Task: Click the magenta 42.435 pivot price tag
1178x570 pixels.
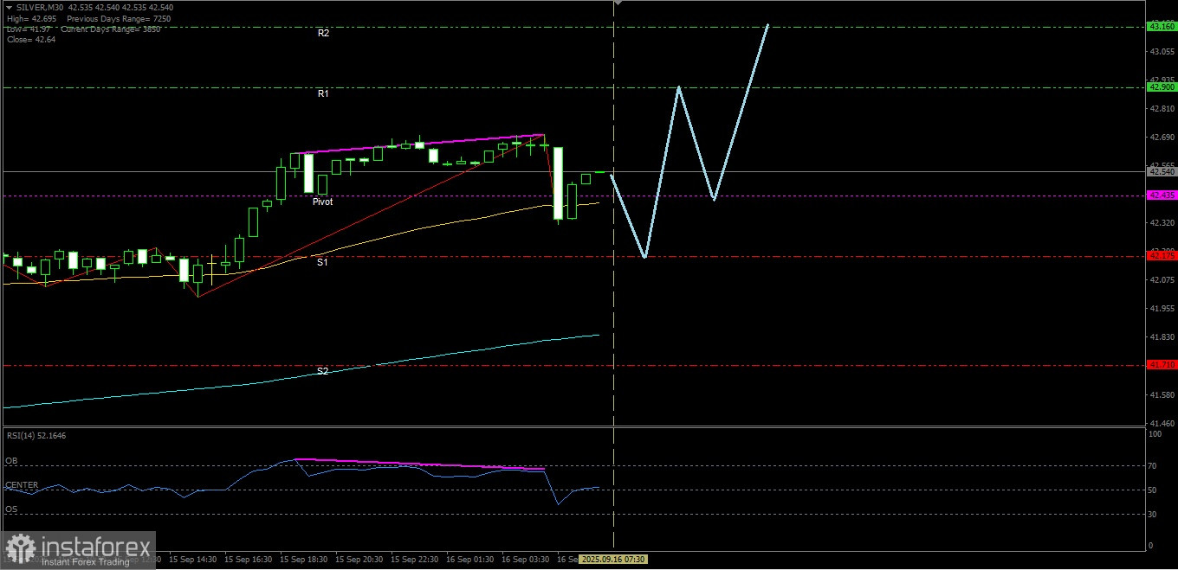Action: [1162, 195]
